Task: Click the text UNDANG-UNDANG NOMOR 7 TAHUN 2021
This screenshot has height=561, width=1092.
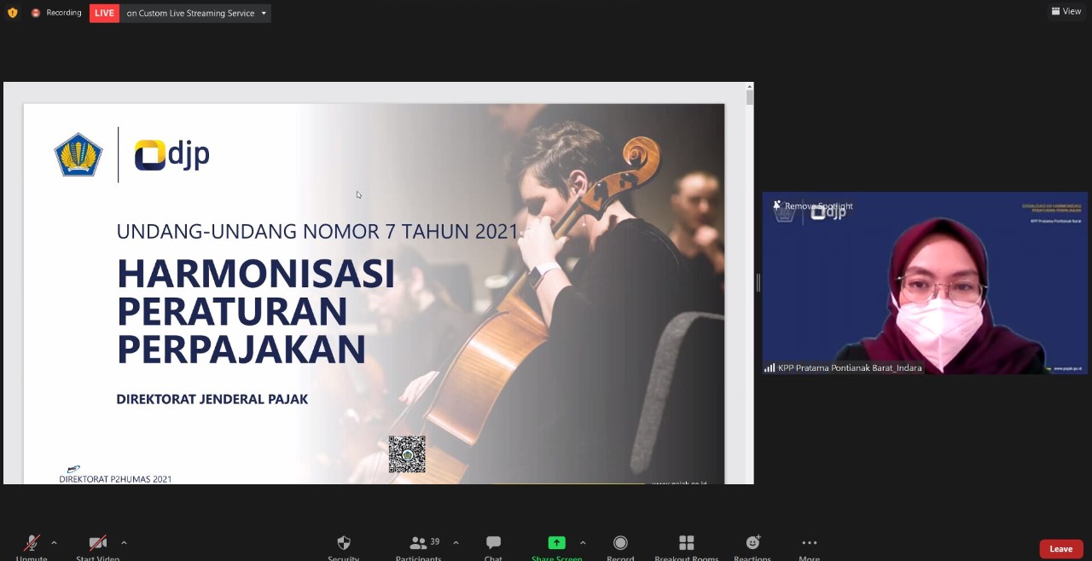Action: coord(317,231)
